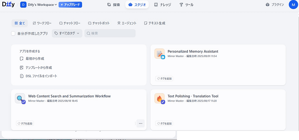The height and width of the screenshot is (140, 299).
Task: Click the Dify logo in header
Action: click(x=8, y=4)
